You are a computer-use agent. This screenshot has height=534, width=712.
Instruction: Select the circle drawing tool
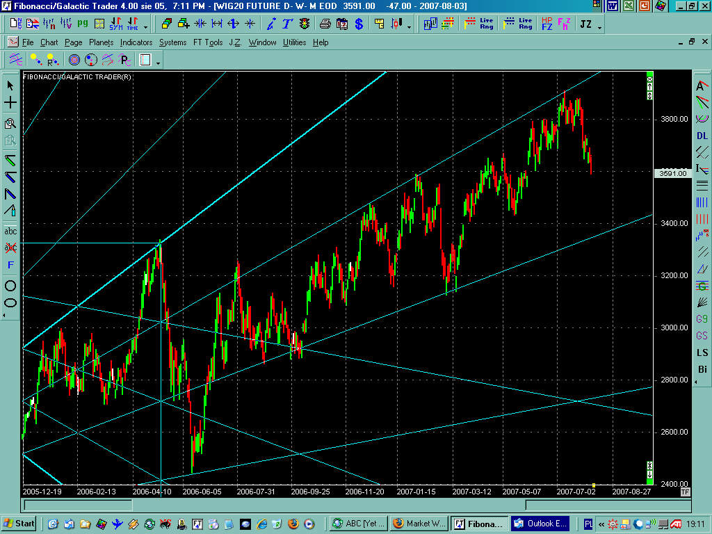10,286
